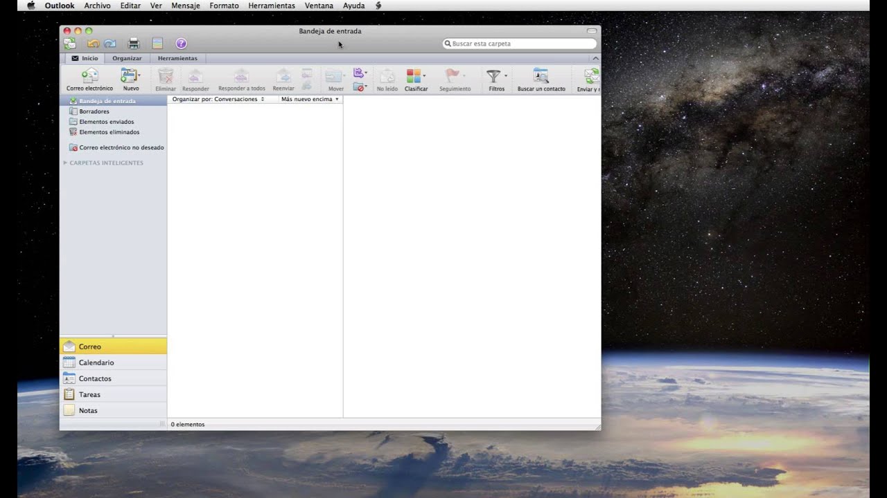This screenshot has width=887, height=498.
Task: Open My Day window icon
Action: [157, 44]
